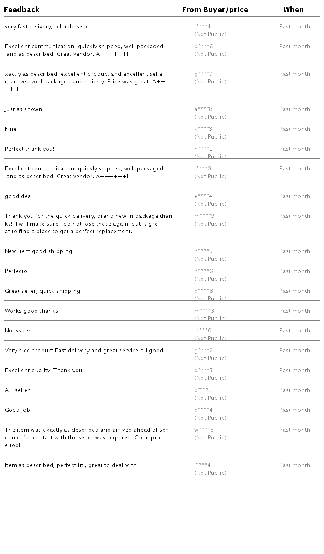Select the "Perfect thank you!" feedback text
This screenshot has height=554, width=324.
(30, 149)
